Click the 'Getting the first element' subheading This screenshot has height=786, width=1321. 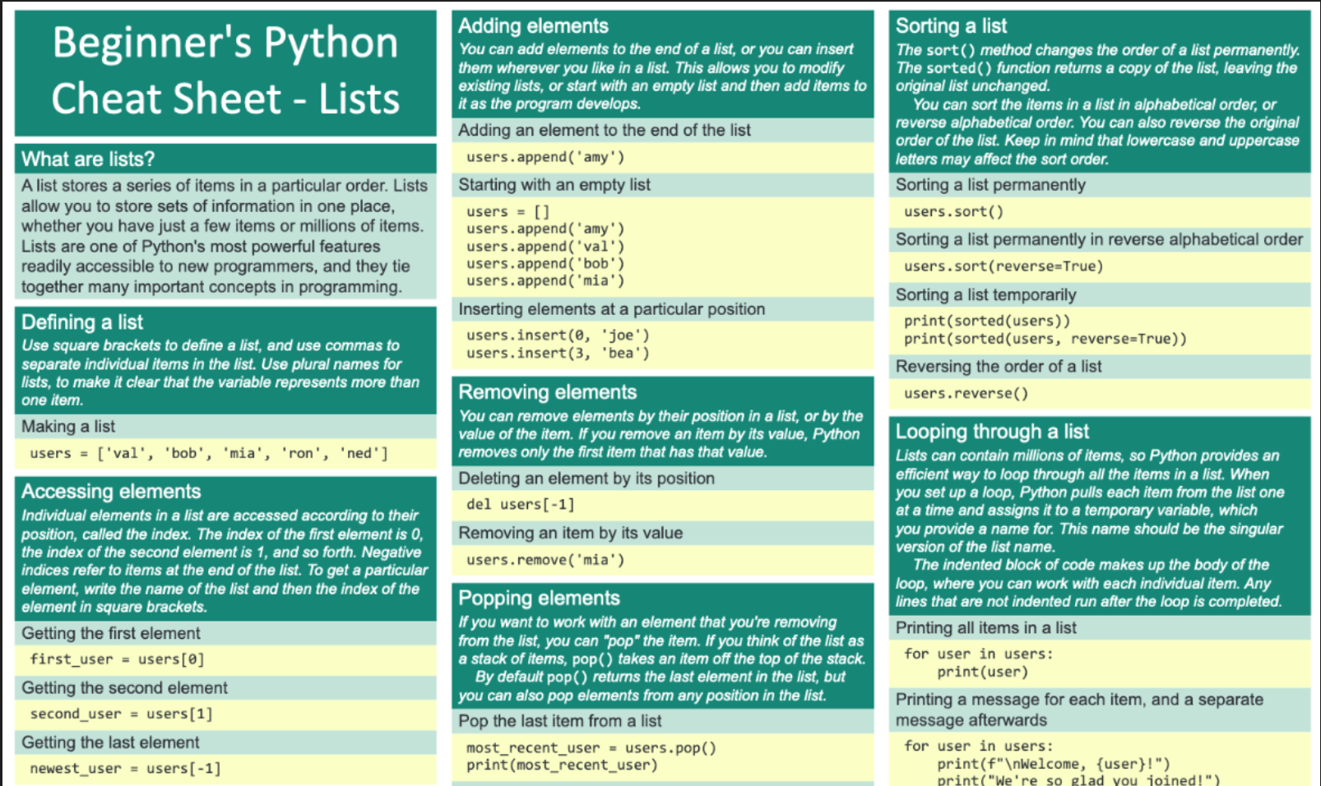[x=111, y=633]
